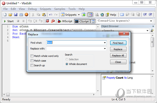
Task: Select the WScript host
Action: coord(65,21)
